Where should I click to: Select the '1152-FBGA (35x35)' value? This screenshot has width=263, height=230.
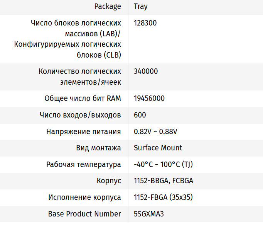(163, 198)
